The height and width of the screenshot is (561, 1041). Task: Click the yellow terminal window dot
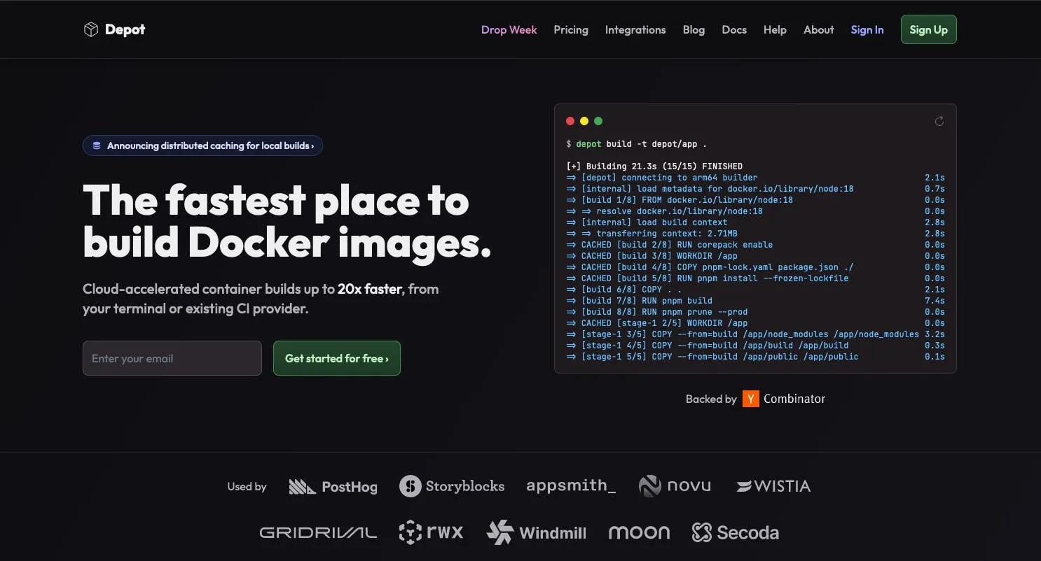584,121
